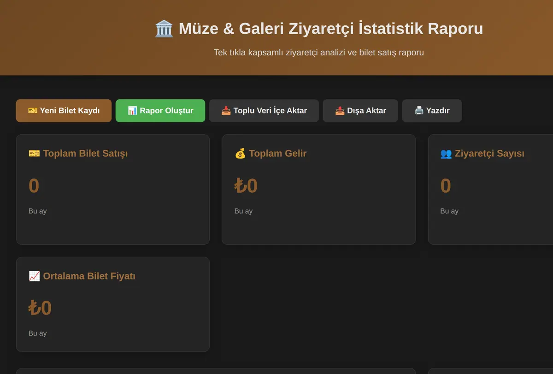Click the ₺0 value under Ortalama Bilet Fiyatı

[x=40, y=308]
